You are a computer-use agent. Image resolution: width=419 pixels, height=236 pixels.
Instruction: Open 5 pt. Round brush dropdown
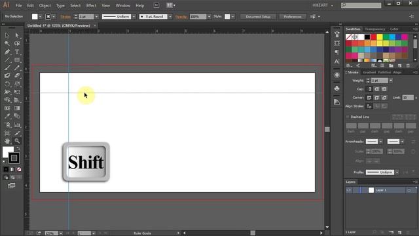pyautogui.click(x=170, y=16)
